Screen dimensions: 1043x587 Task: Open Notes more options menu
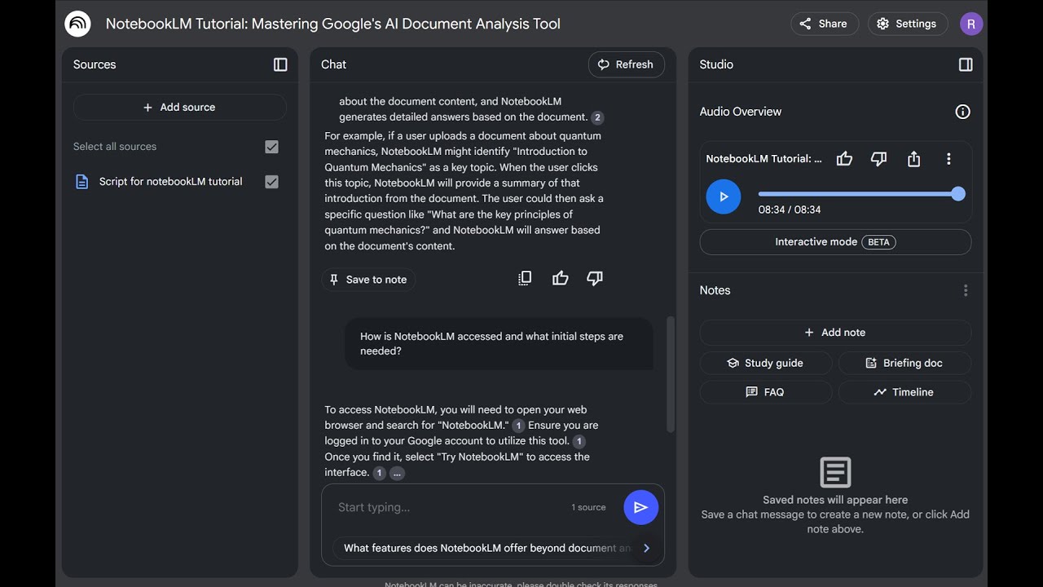coord(966,290)
